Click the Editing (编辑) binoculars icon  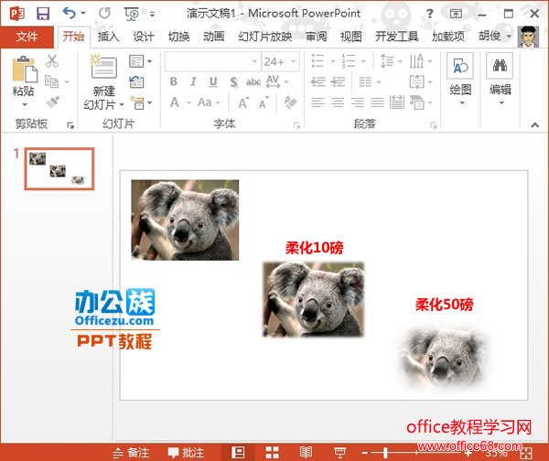pyautogui.click(x=500, y=66)
